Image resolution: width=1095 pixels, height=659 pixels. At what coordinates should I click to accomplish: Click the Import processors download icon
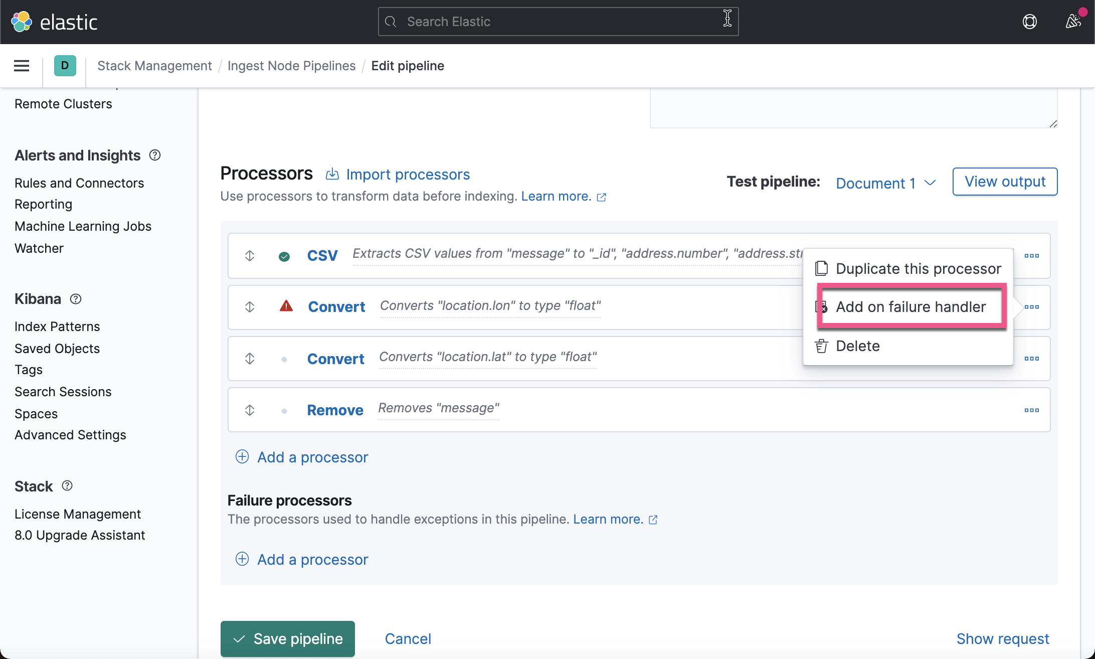click(x=332, y=174)
